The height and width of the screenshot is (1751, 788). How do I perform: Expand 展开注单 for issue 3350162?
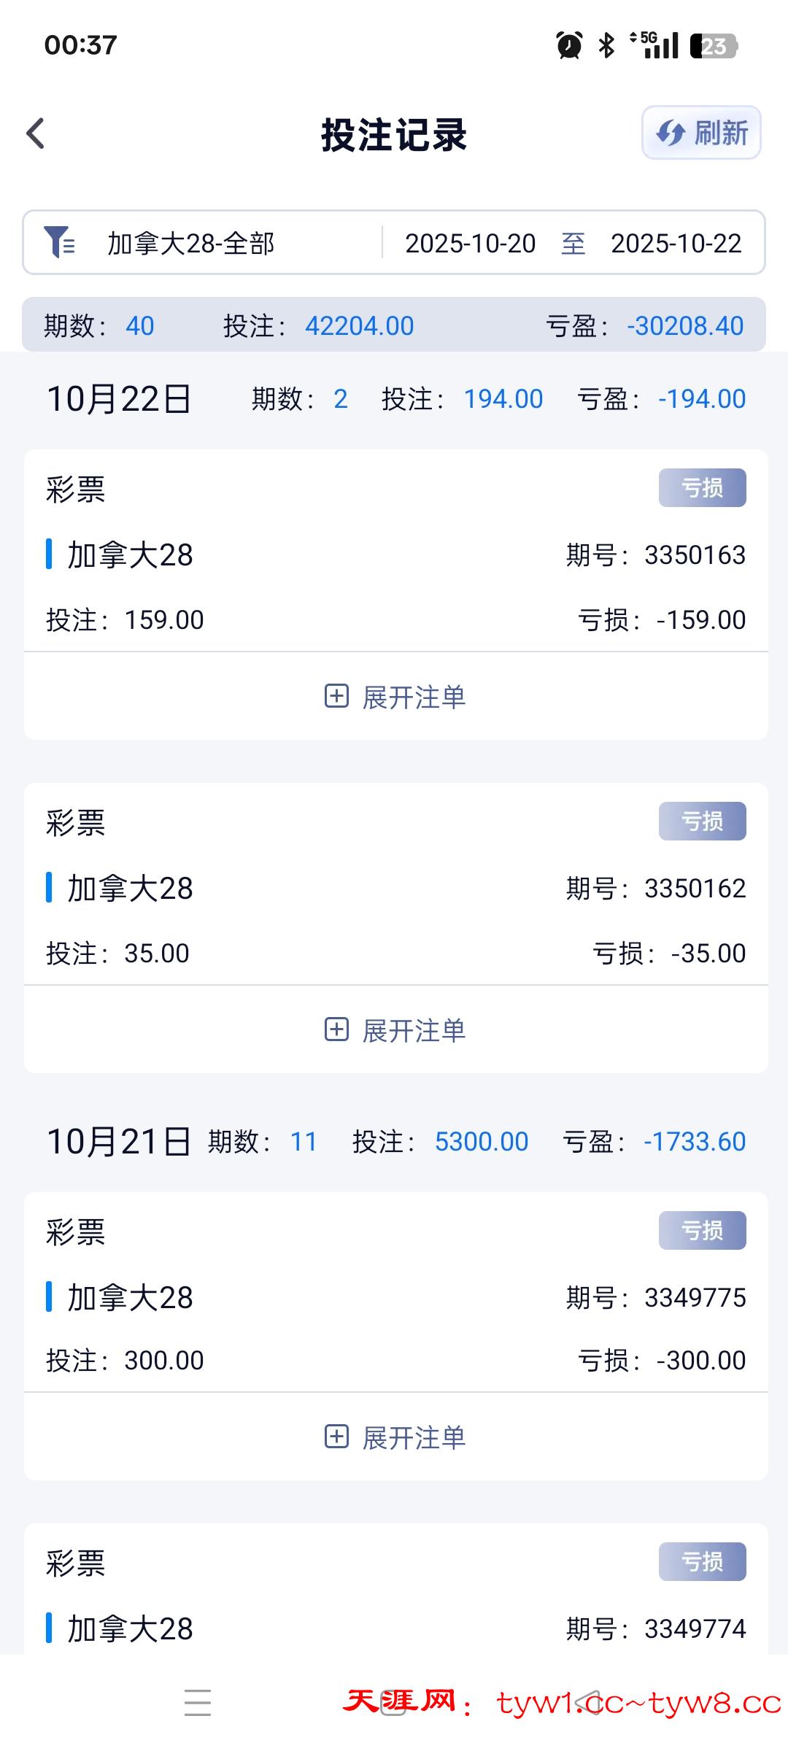413,1030
